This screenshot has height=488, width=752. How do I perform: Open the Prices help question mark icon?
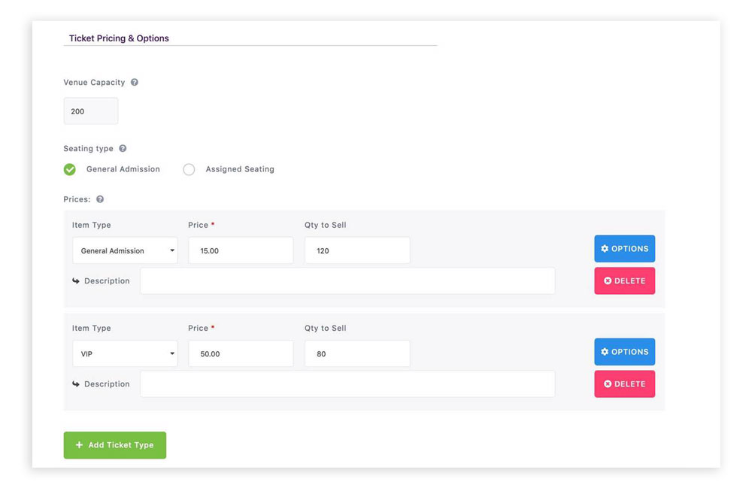(100, 199)
